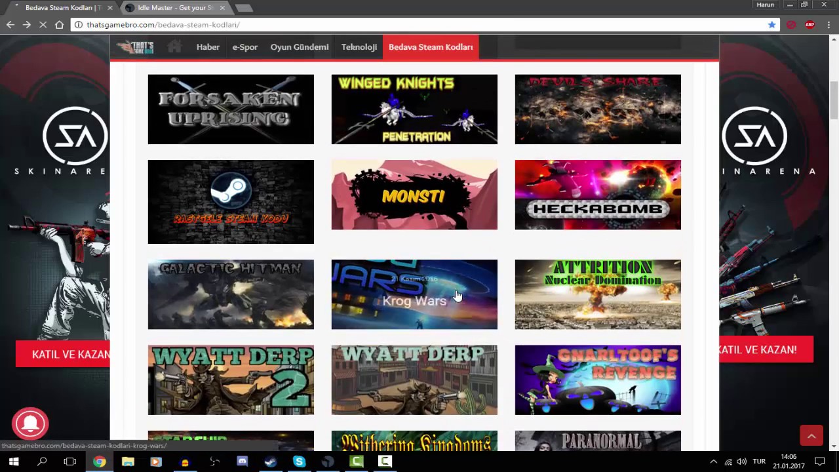Click the Krog Wars link
839x472 pixels.
414,301
